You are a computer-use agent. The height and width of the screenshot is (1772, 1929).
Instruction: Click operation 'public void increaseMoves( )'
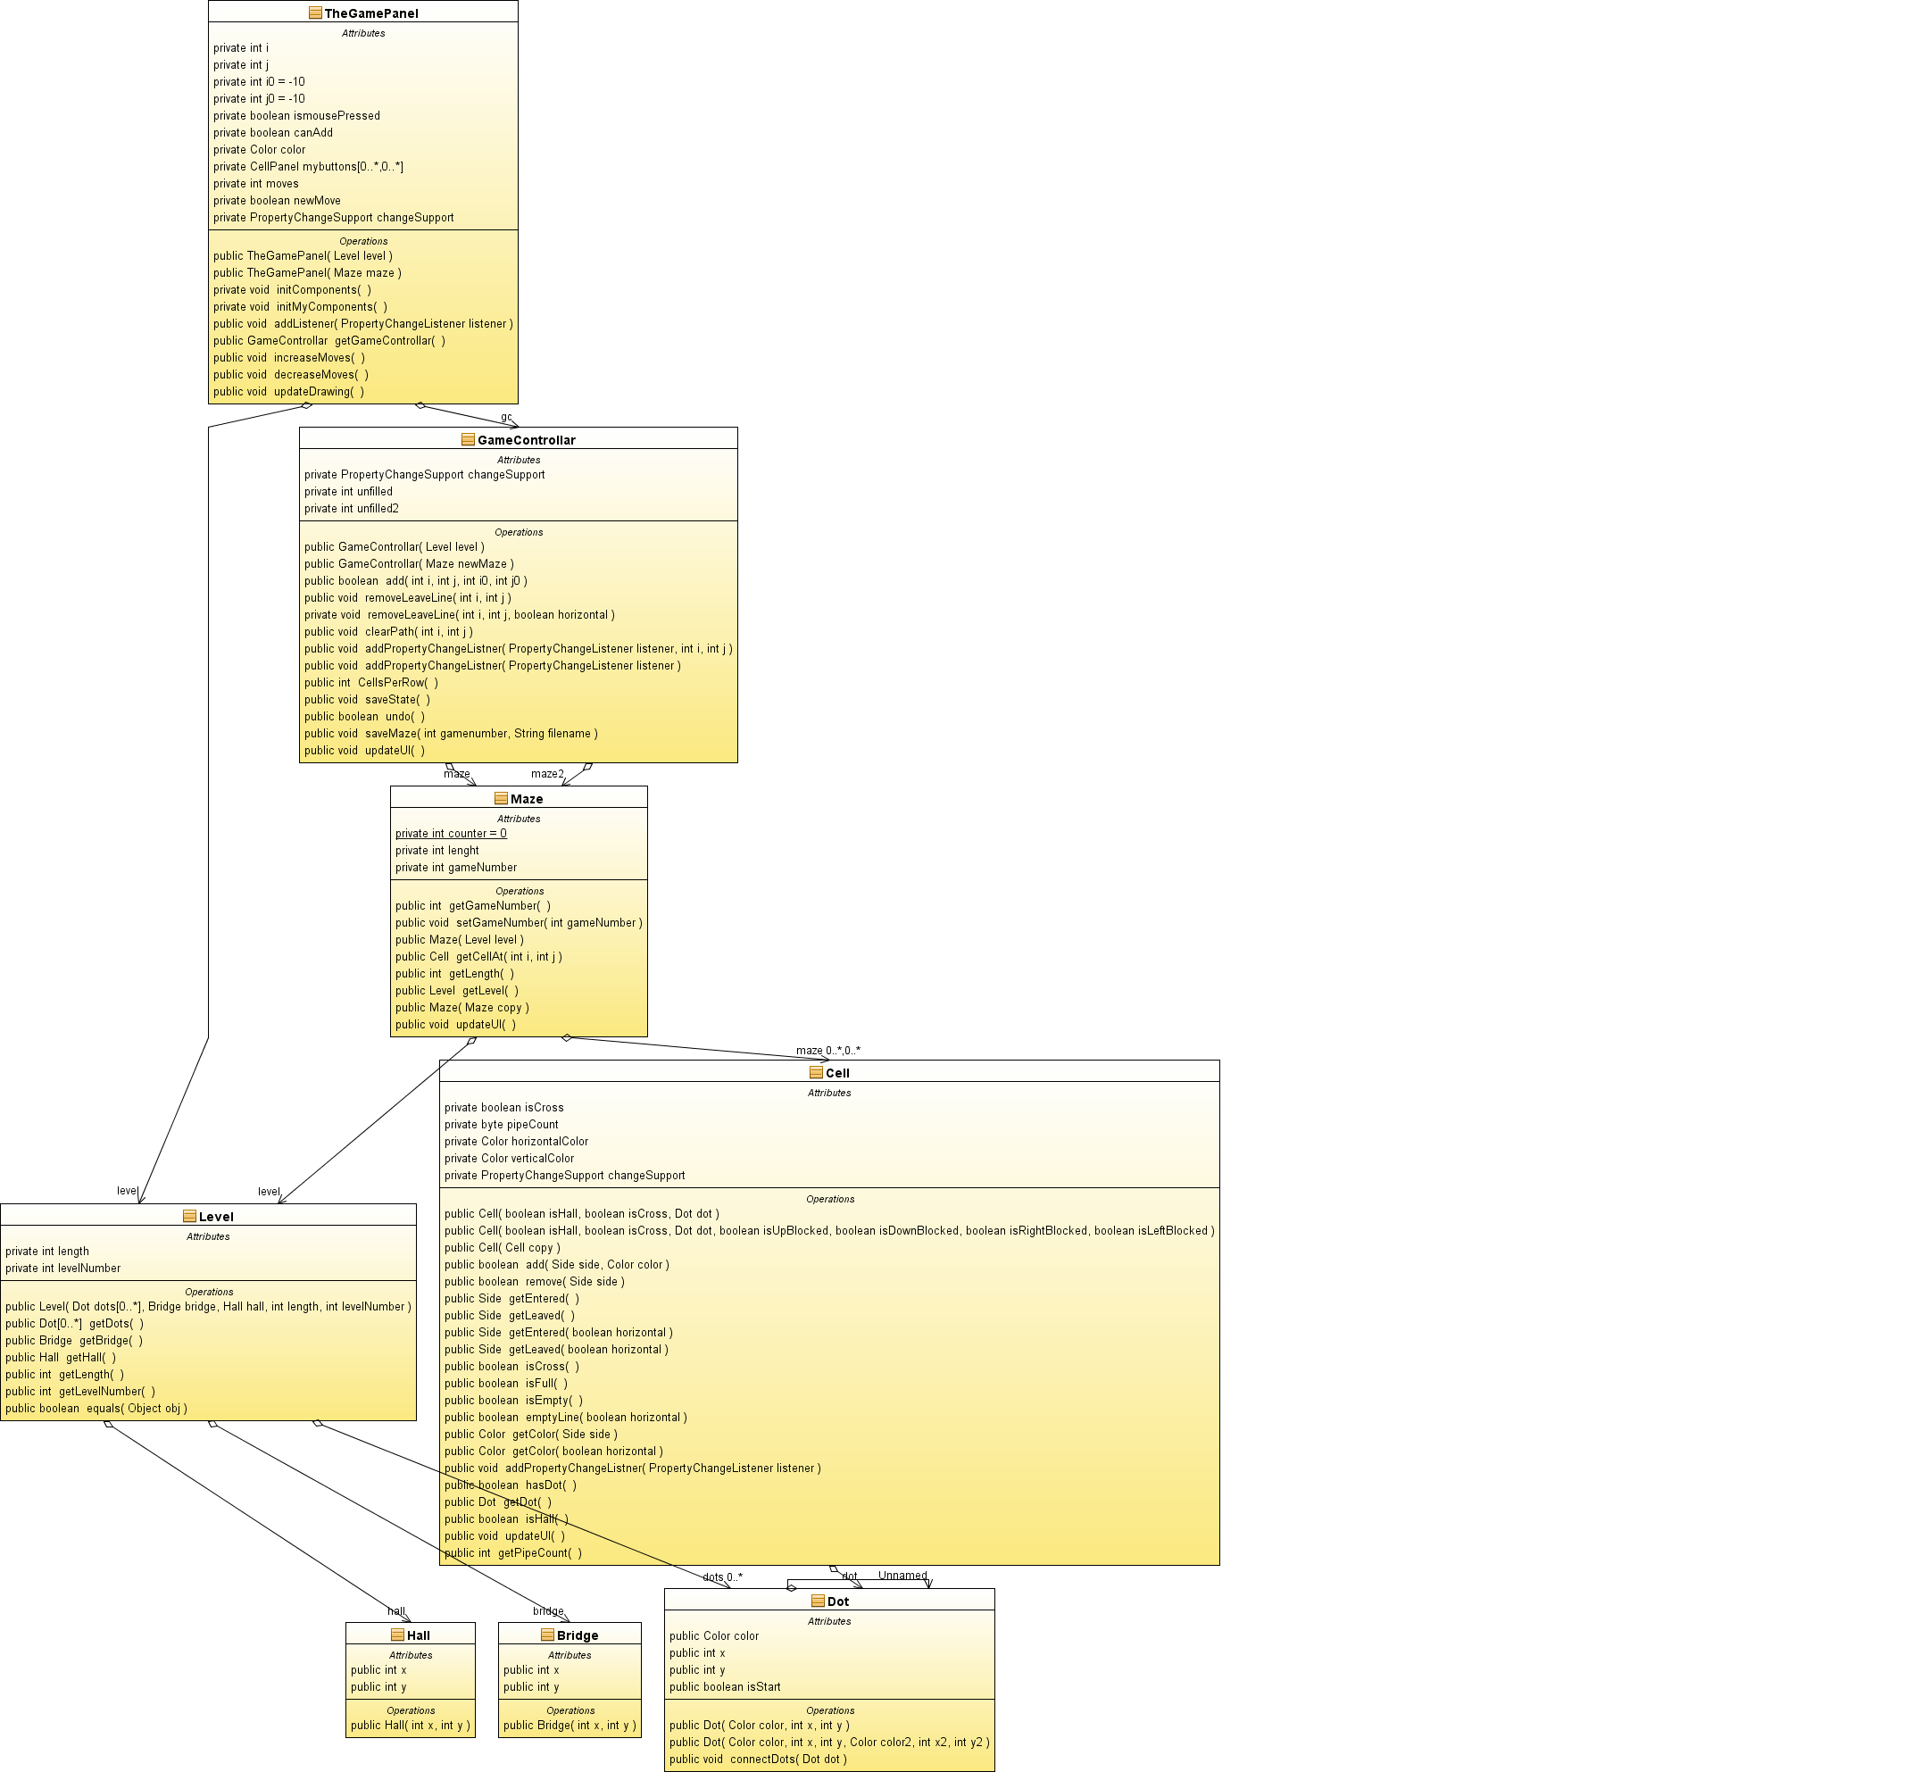coord(288,358)
